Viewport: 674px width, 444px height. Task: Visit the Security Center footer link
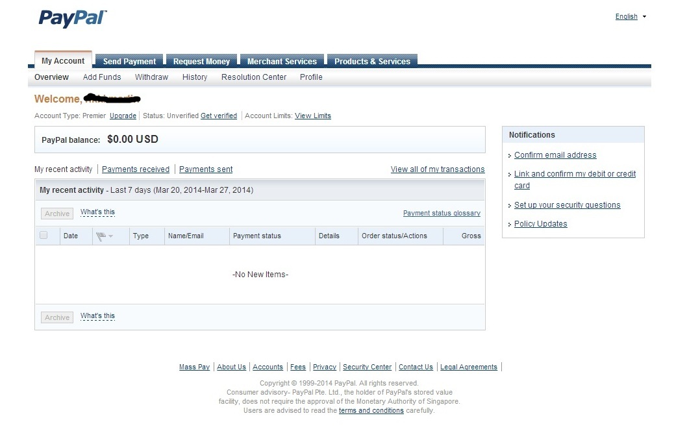pos(367,367)
